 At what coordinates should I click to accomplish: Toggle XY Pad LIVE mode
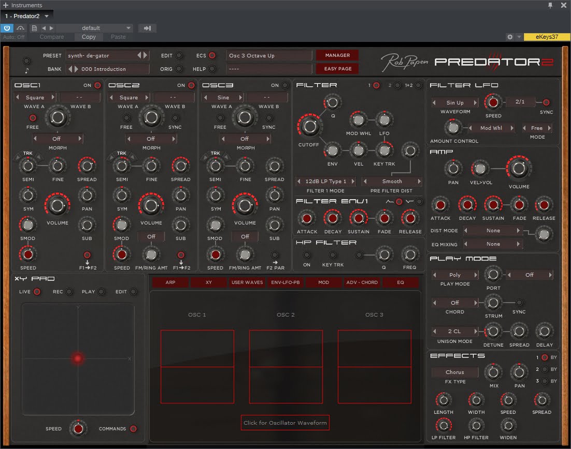pyautogui.click(x=37, y=292)
